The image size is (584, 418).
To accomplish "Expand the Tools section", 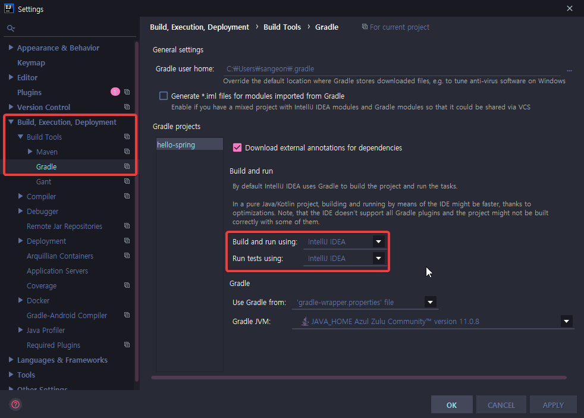I will click(11, 375).
